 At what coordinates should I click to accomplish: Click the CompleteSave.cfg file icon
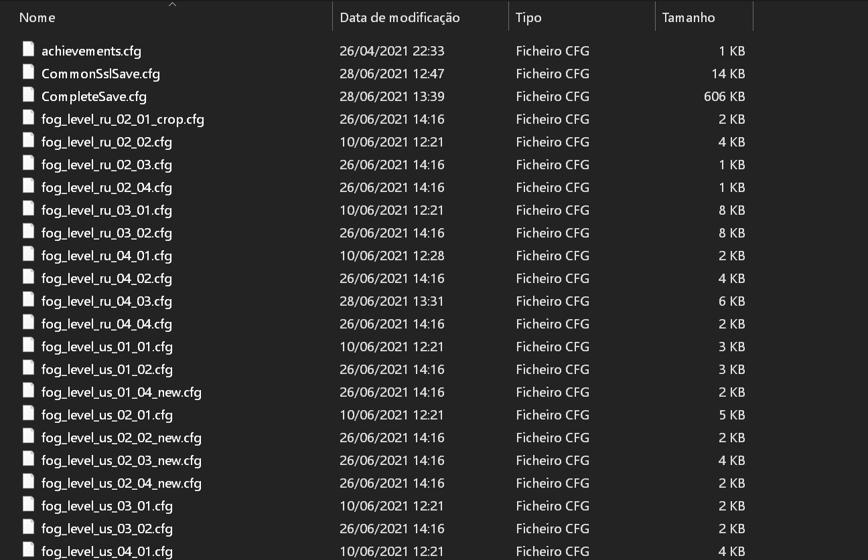click(x=28, y=96)
